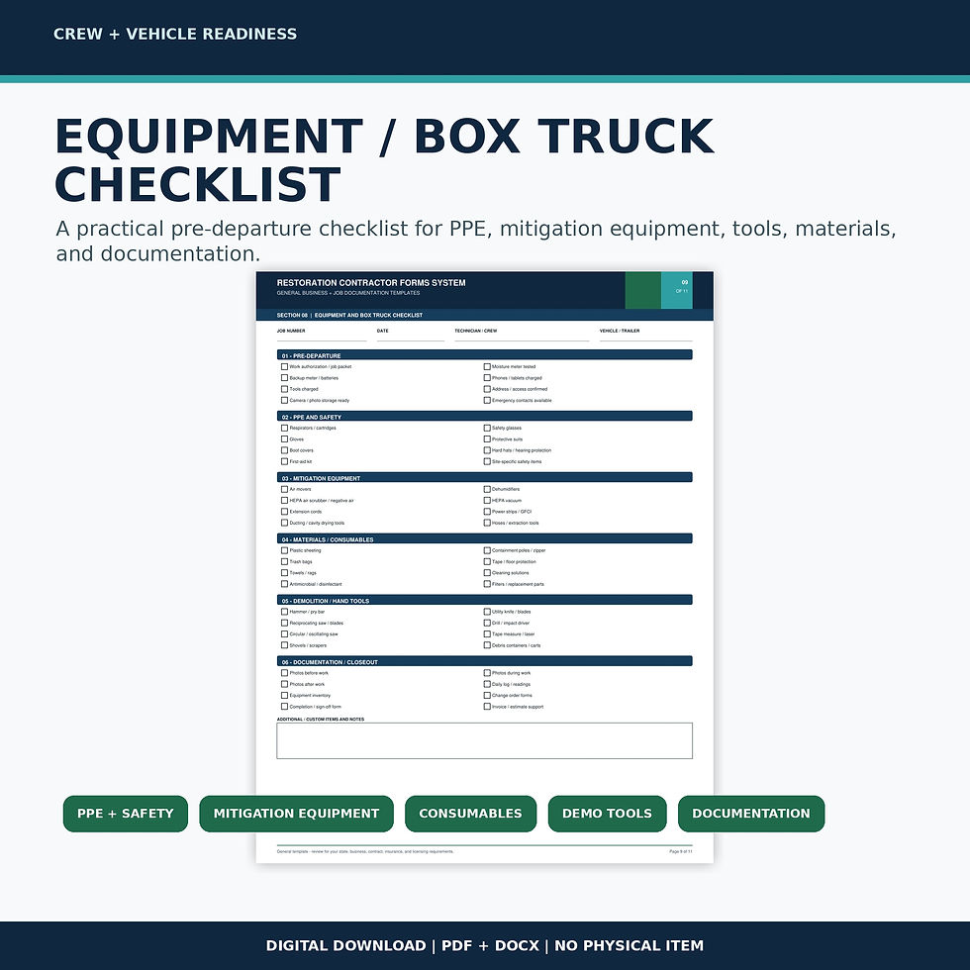Check the Backup meter / batteries box

(x=285, y=378)
